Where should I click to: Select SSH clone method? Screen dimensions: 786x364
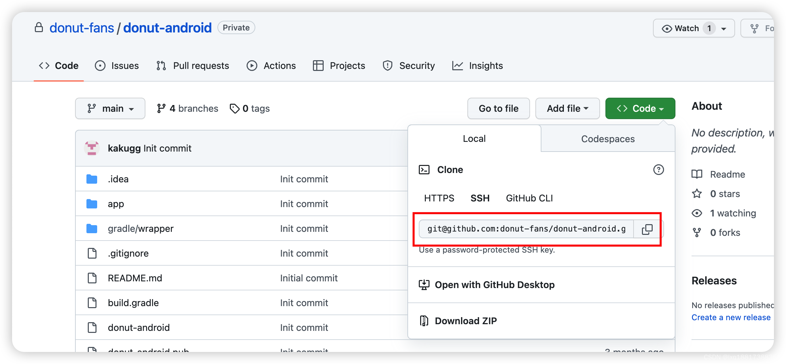480,198
